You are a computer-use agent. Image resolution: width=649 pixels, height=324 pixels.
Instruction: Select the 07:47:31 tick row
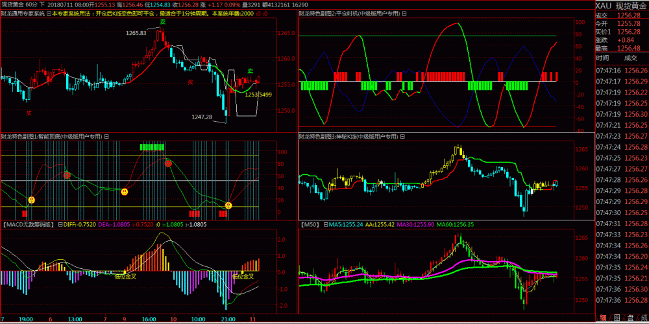tap(622, 224)
